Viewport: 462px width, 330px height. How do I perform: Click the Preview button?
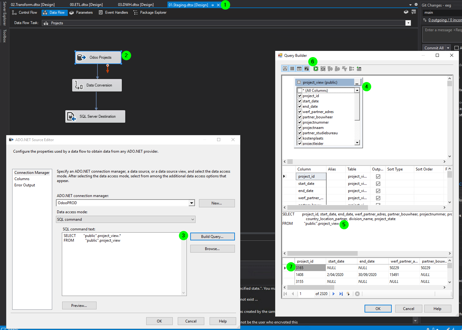(79, 306)
